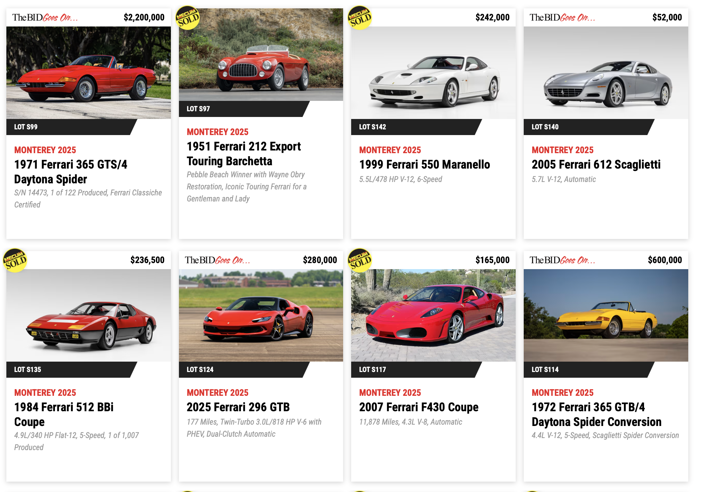Open the 2005 Ferrari 612 Scaglietti title
The width and height of the screenshot is (703, 492).
pos(596,165)
